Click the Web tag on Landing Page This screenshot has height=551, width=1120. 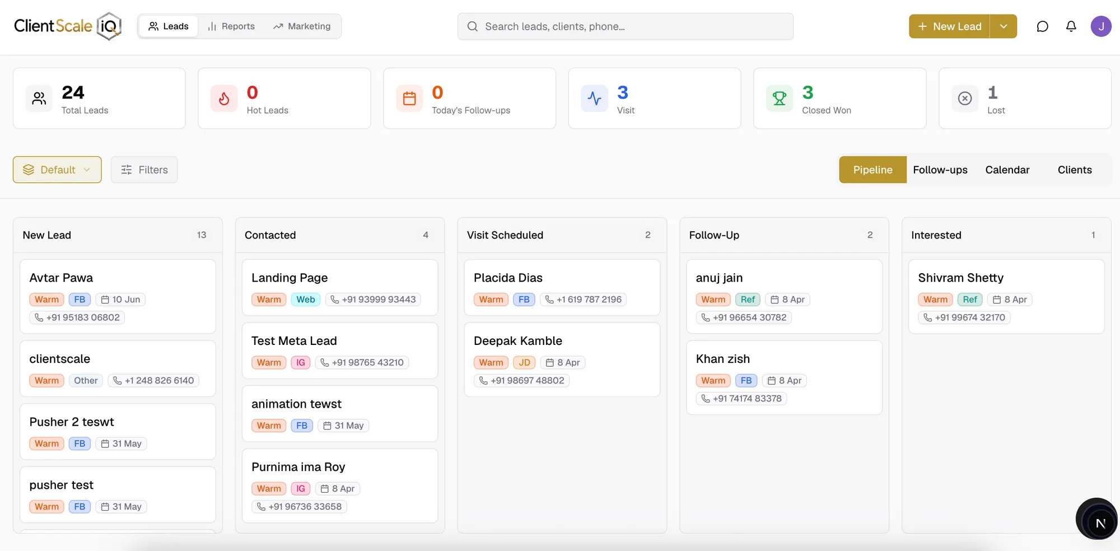(305, 300)
